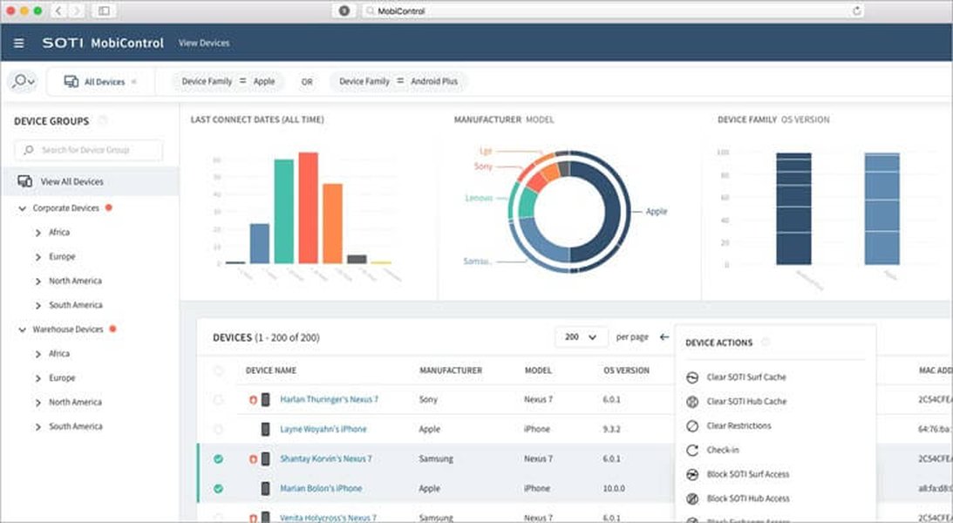Expand Europe under Corporate Devices
Screen dimensions: 953x523
click(x=38, y=257)
